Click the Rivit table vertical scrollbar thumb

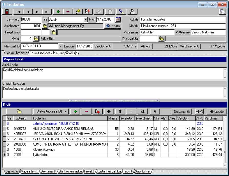(225, 151)
